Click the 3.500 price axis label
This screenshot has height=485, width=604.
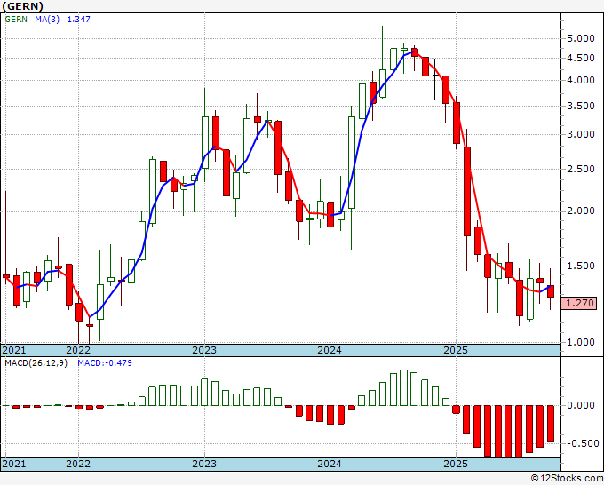pos(581,106)
